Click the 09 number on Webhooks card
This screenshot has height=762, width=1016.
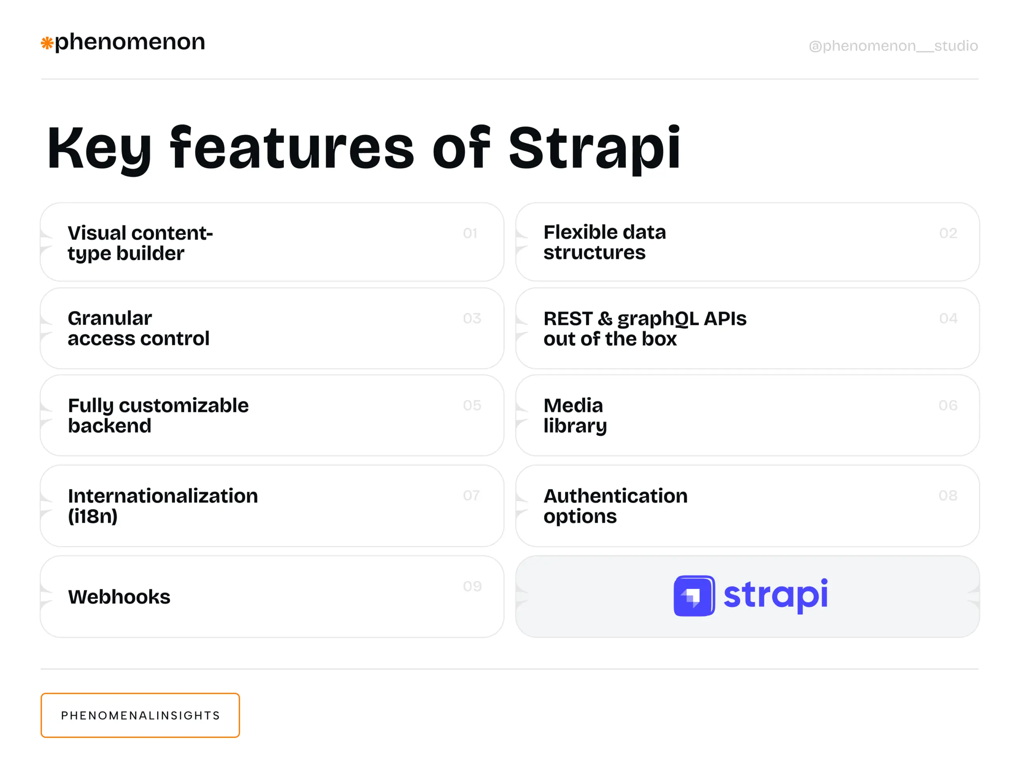tap(472, 586)
